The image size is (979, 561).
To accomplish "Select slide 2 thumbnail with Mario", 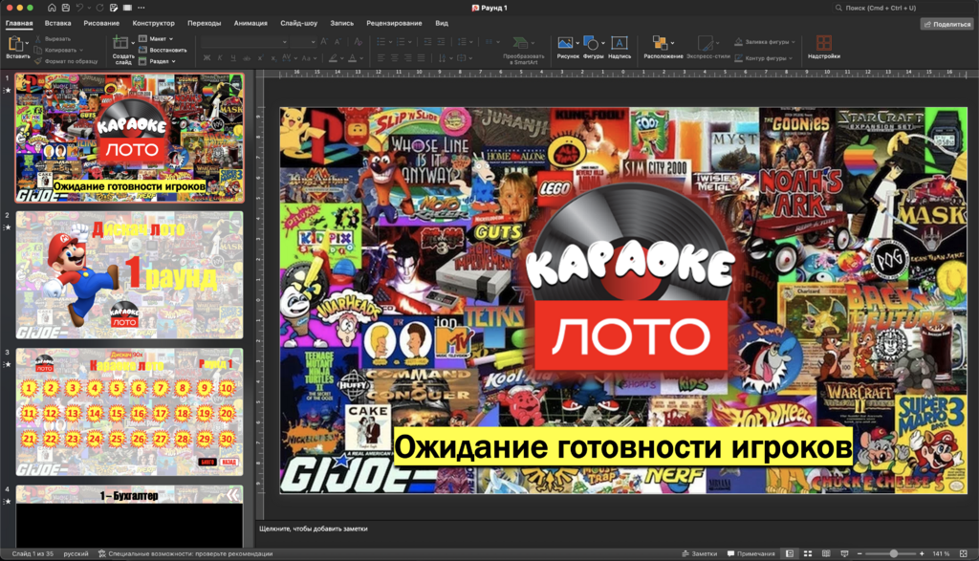I will [x=129, y=275].
